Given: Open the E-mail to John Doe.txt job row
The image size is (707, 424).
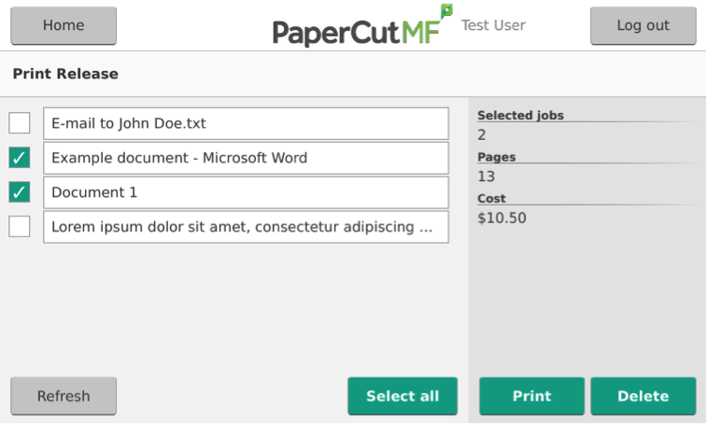Looking at the screenshot, I should pos(246,123).
